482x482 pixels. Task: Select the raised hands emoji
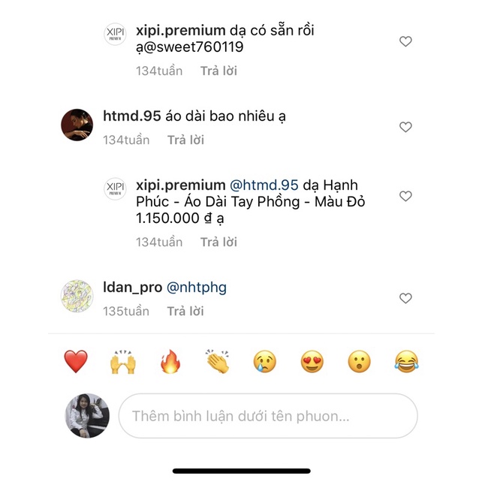[x=122, y=363]
